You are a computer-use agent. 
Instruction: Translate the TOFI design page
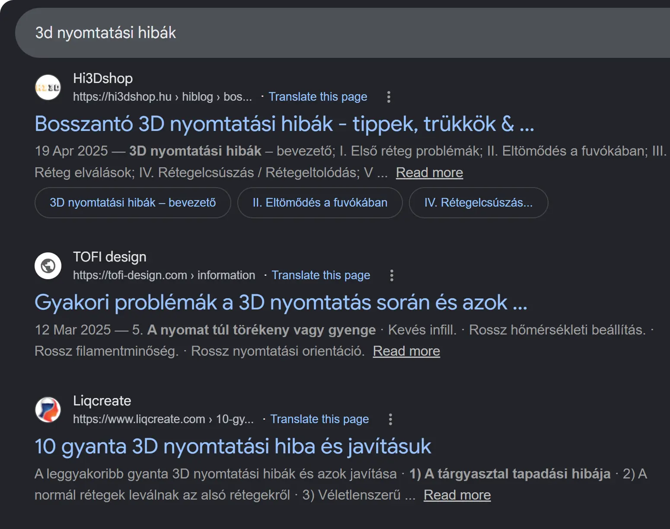321,275
